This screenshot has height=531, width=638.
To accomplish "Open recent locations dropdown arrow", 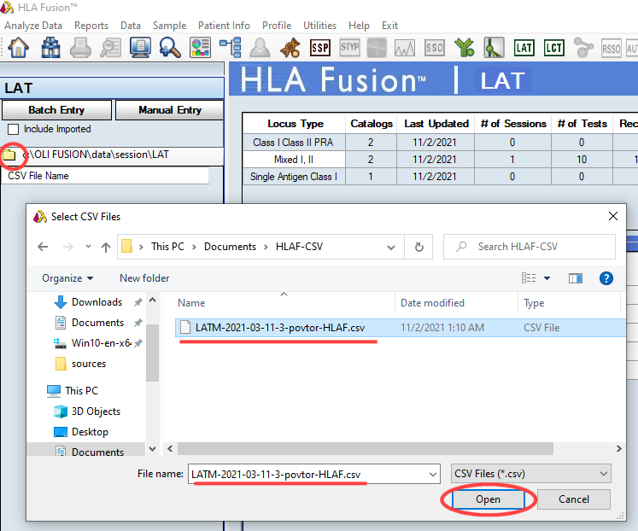I will tap(88, 247).
